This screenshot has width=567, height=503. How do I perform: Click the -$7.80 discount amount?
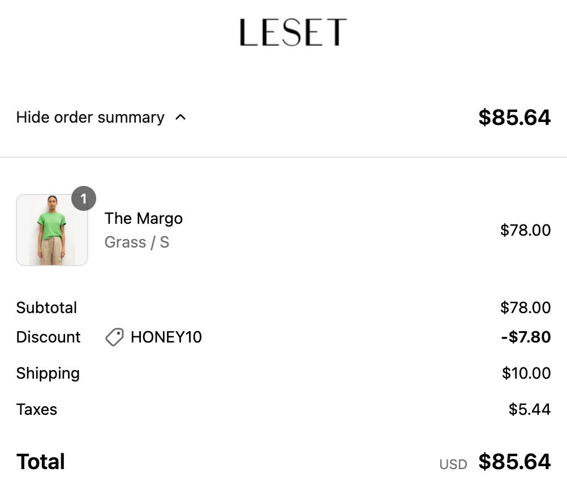[x=526, y=337]
